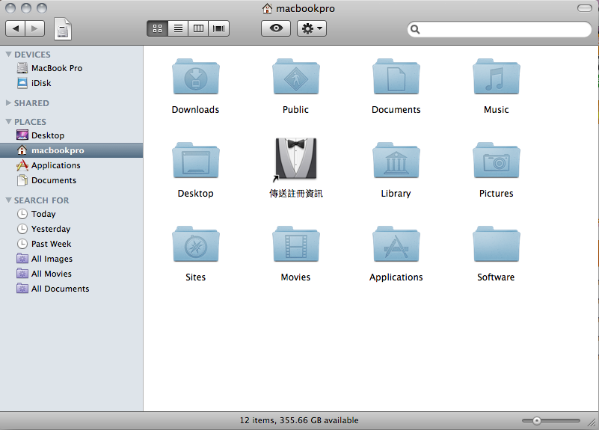Select the Library folder icon
The height and width of the screenshot is (430, 599).
pyautogui.click(x=396, y=160)
